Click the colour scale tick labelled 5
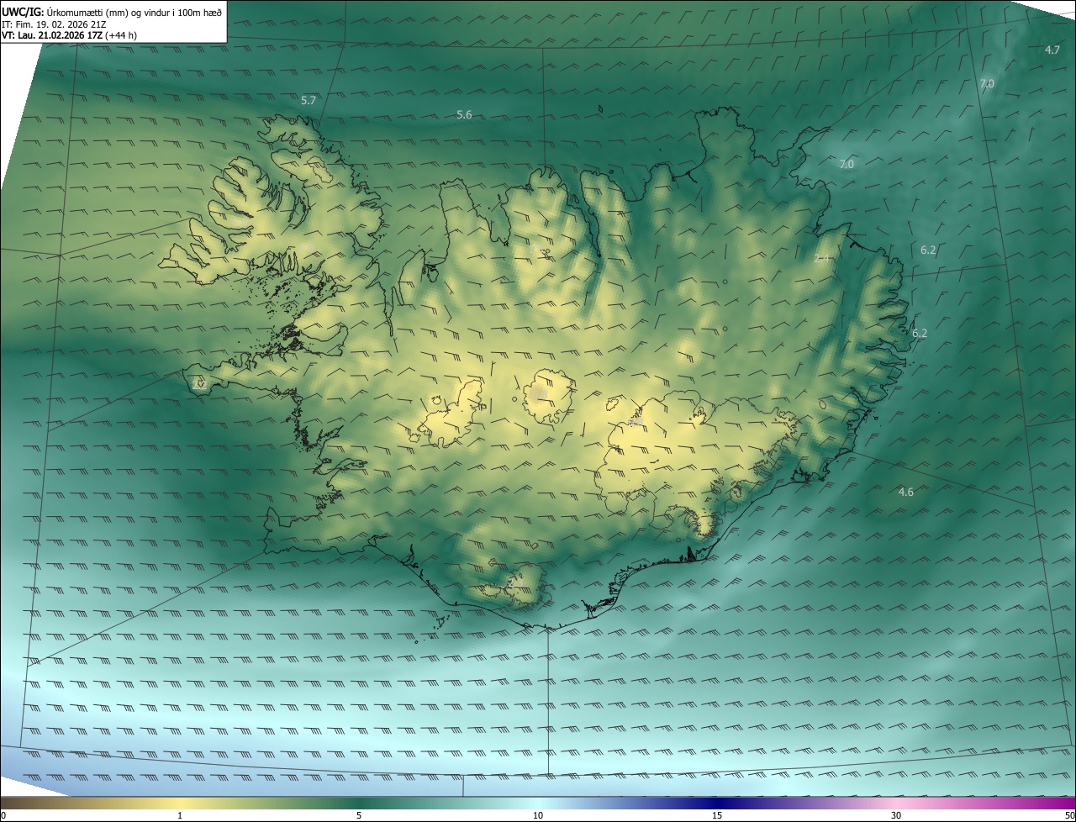 tap(359, 815)
